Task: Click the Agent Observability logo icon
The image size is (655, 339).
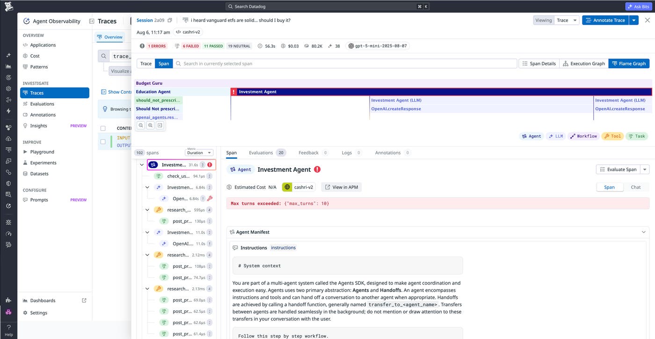Action: point(27,21)
